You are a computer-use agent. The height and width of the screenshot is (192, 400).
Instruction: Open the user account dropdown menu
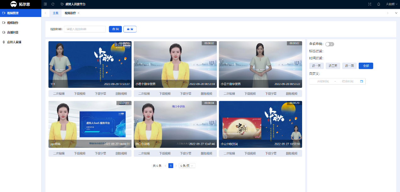pos(390,4)
